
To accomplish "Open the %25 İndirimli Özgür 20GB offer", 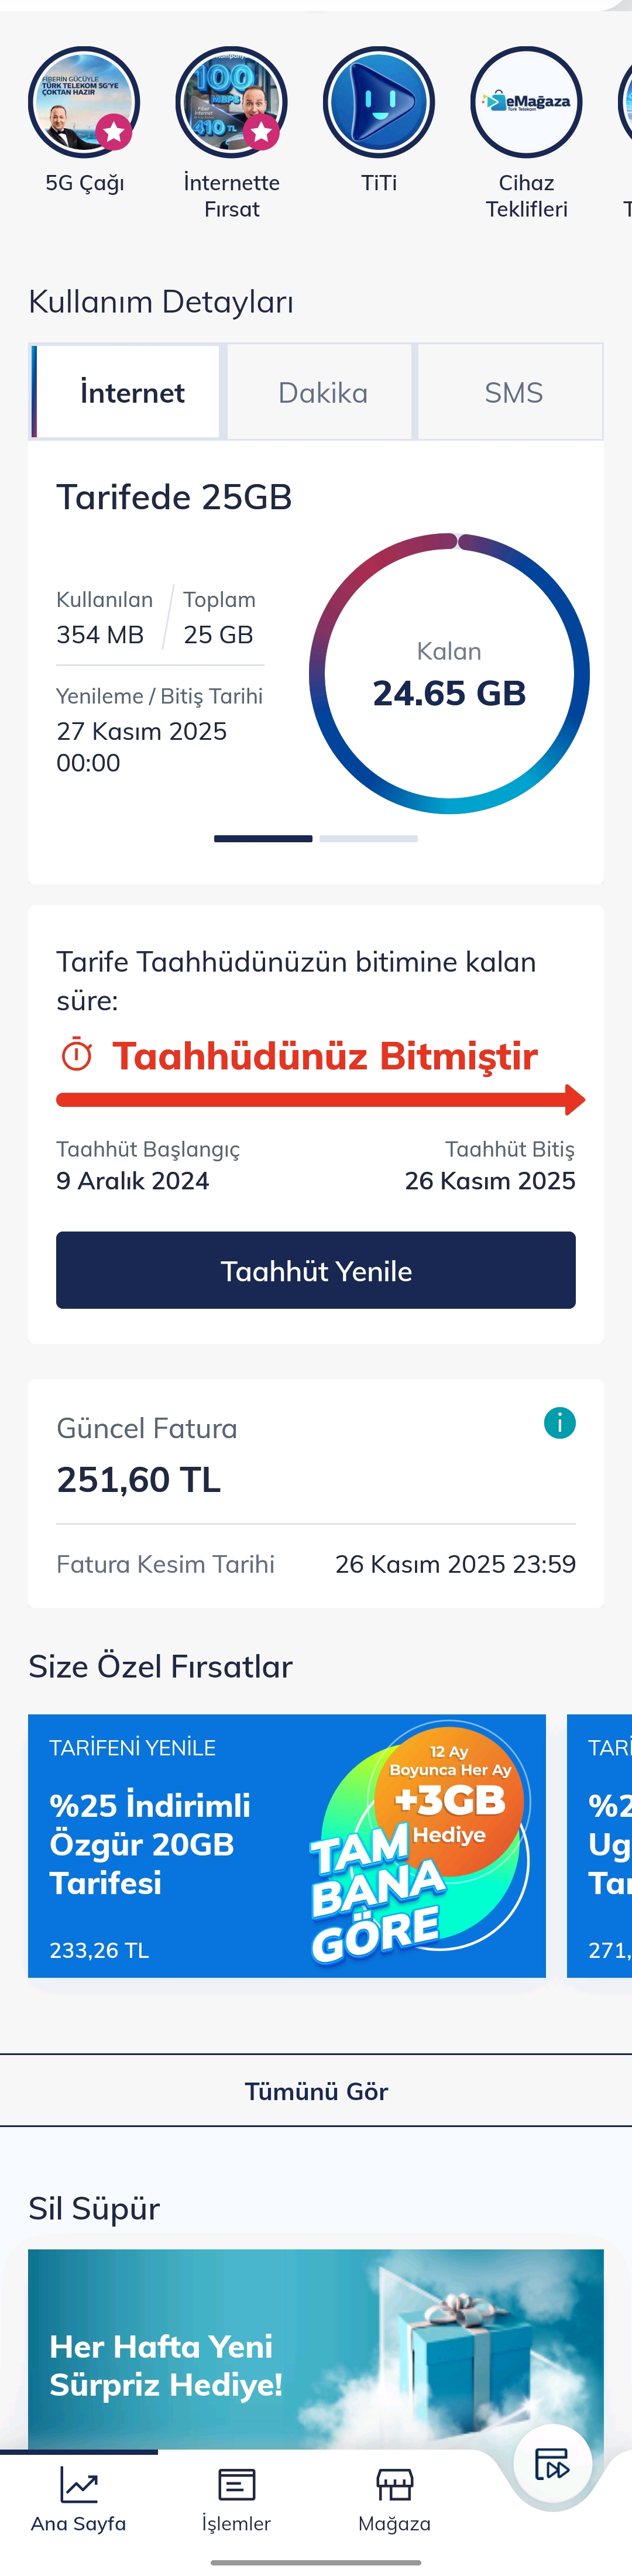I will (287, 1846).
